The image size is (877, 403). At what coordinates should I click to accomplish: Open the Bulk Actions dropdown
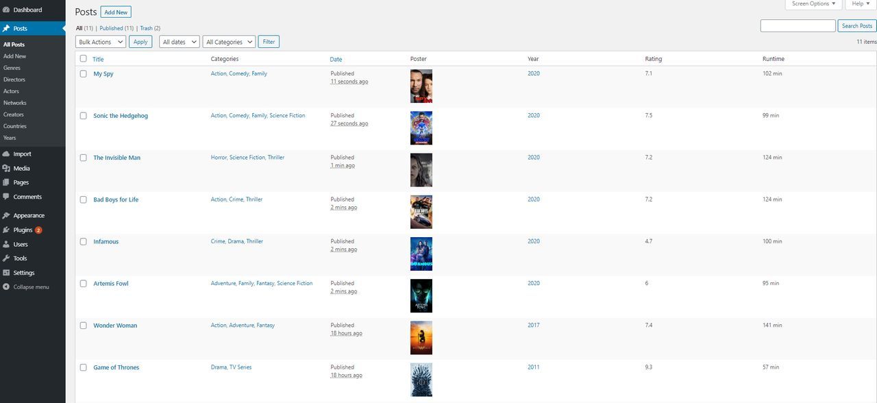pyautogui.click(x=101, y=42)
